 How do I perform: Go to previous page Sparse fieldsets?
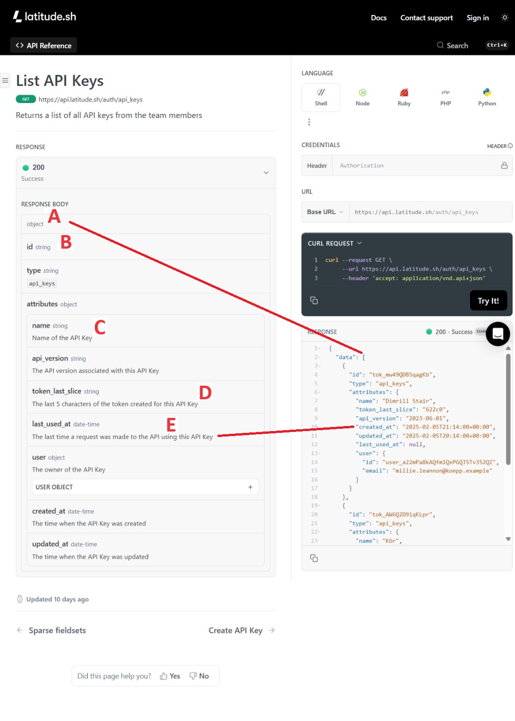coord(51,630)
